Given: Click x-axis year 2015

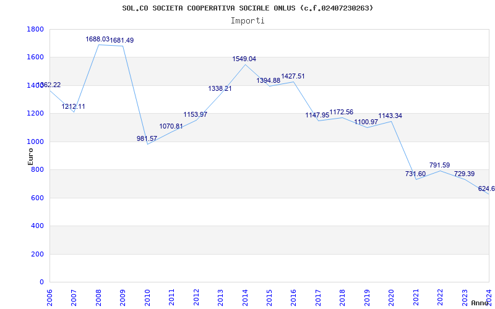Looking at the screenshot, I should (269, 297).
